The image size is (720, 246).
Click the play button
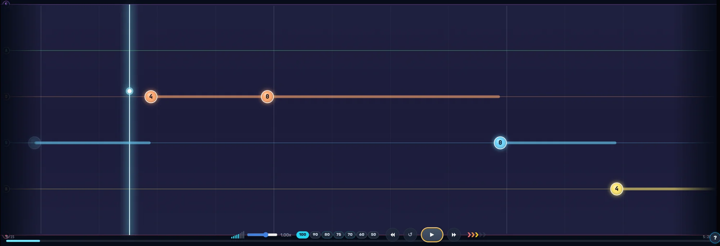click(432, 235)
